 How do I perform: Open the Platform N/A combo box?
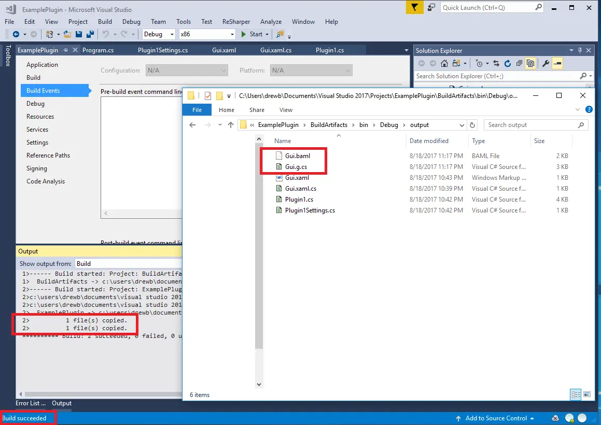click(311, 70)
